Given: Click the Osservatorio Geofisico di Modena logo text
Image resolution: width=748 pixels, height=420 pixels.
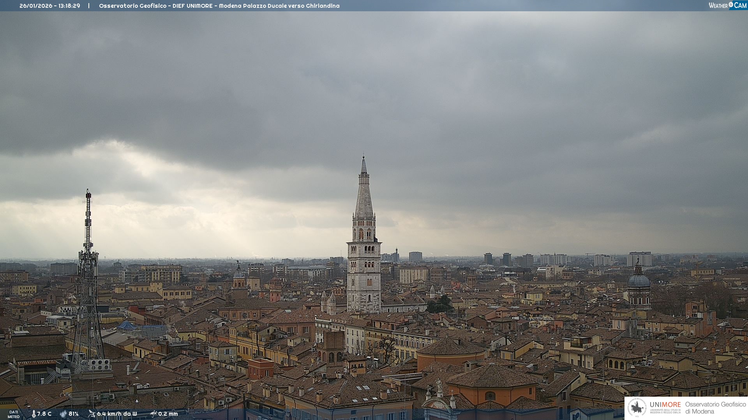Looking at the screenshot, I should click(715, 408).
